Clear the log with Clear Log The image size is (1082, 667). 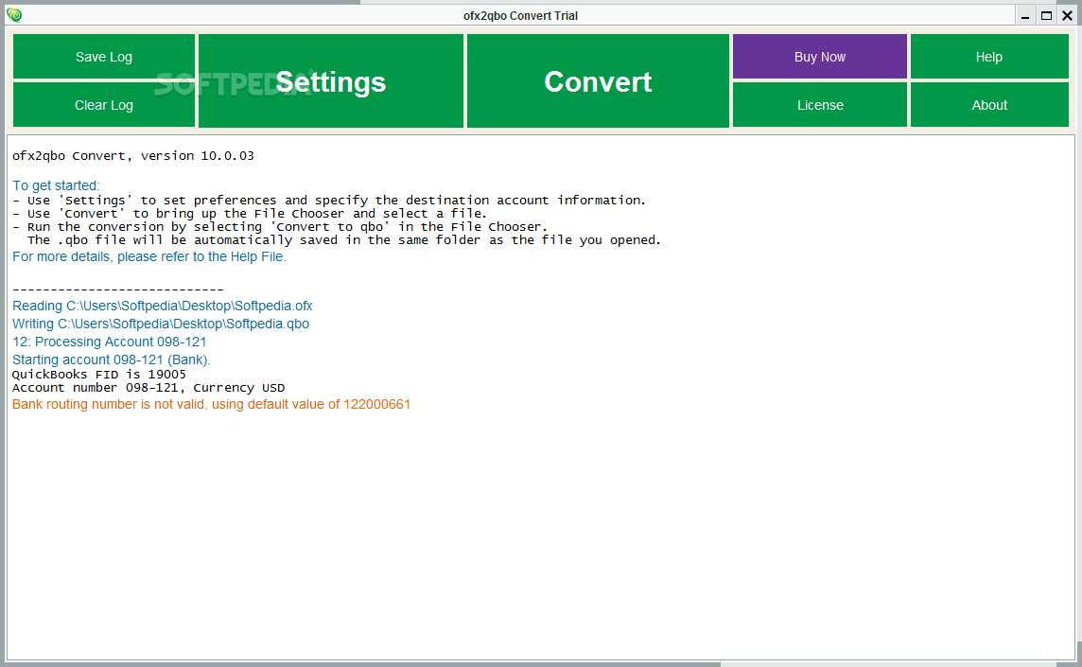click(103, 105)
